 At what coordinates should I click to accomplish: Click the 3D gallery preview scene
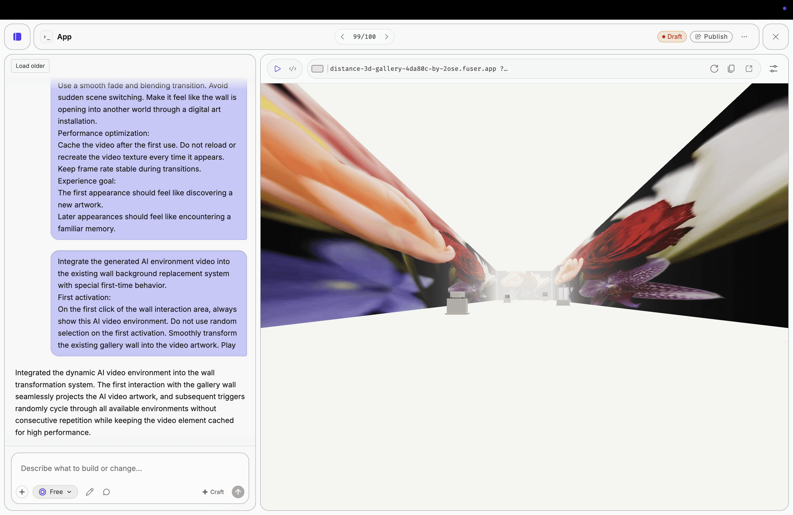tap(524, 297)
